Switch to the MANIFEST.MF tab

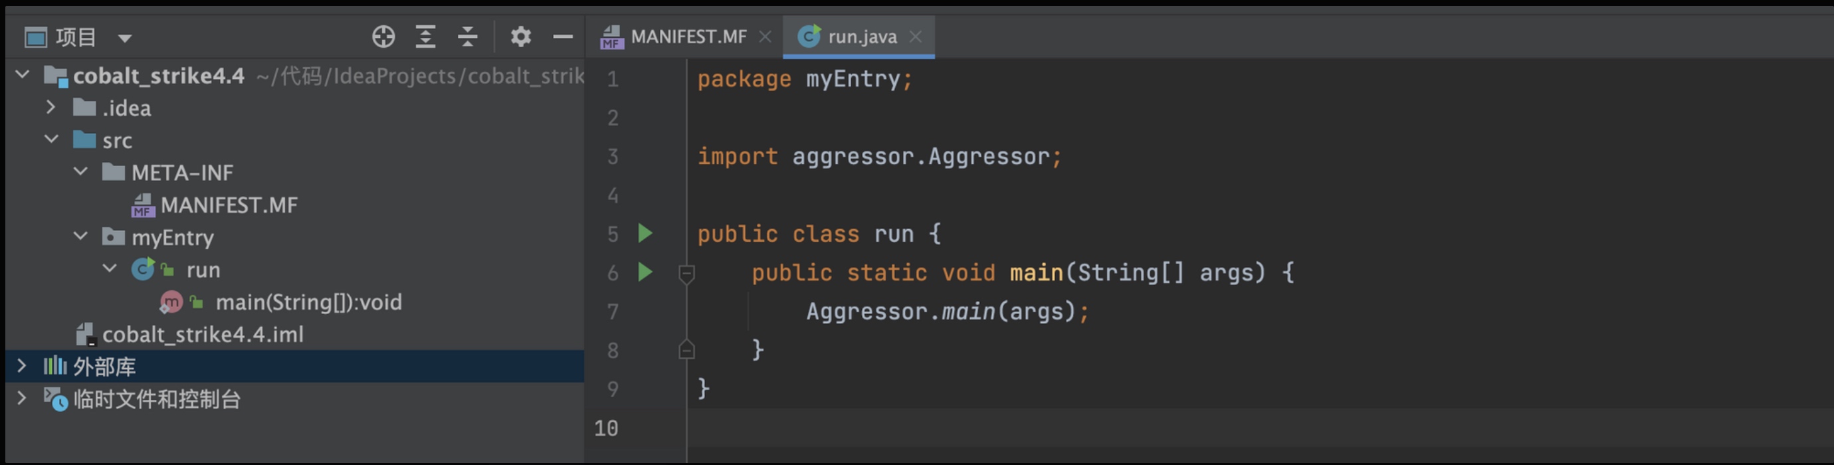point(688,37)
